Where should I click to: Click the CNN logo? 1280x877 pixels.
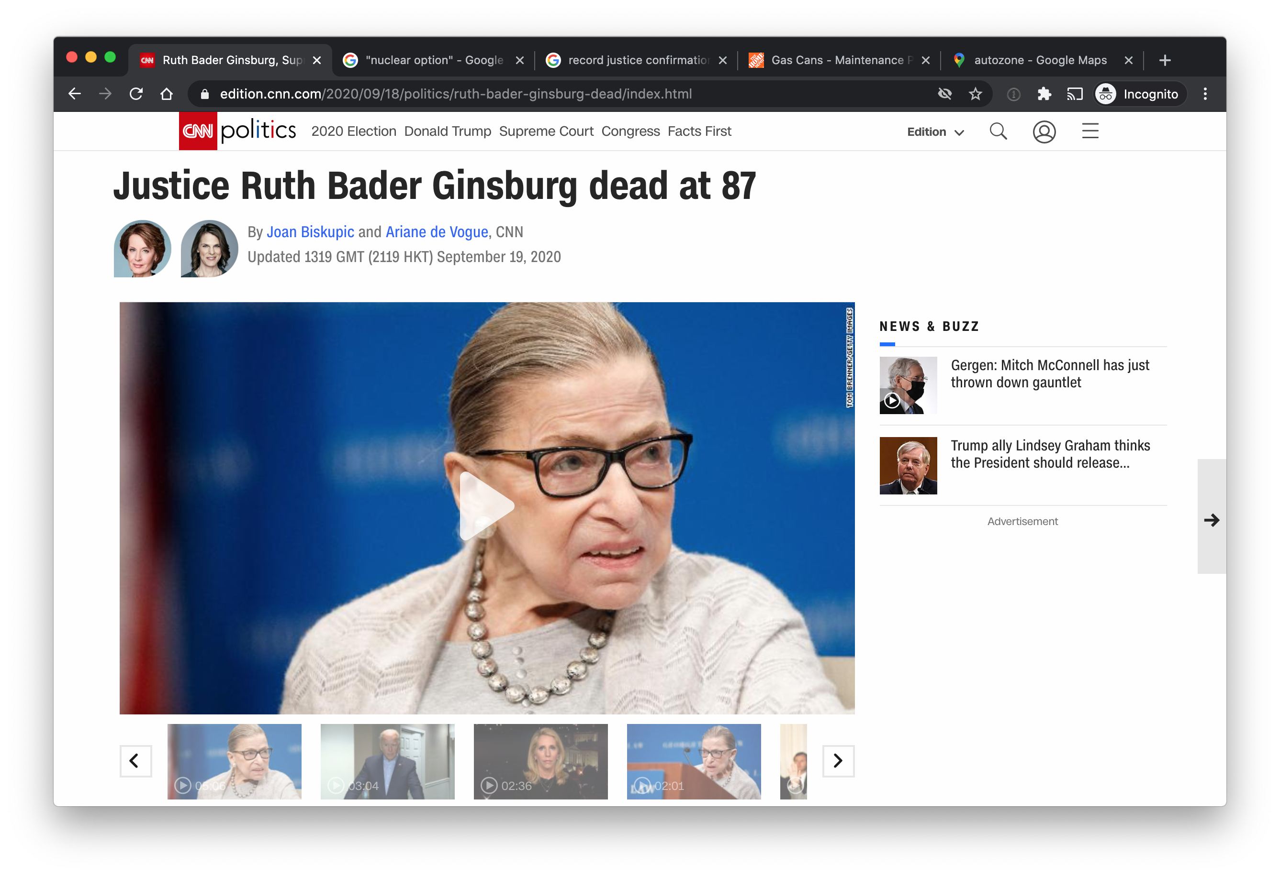coord(198,131)
